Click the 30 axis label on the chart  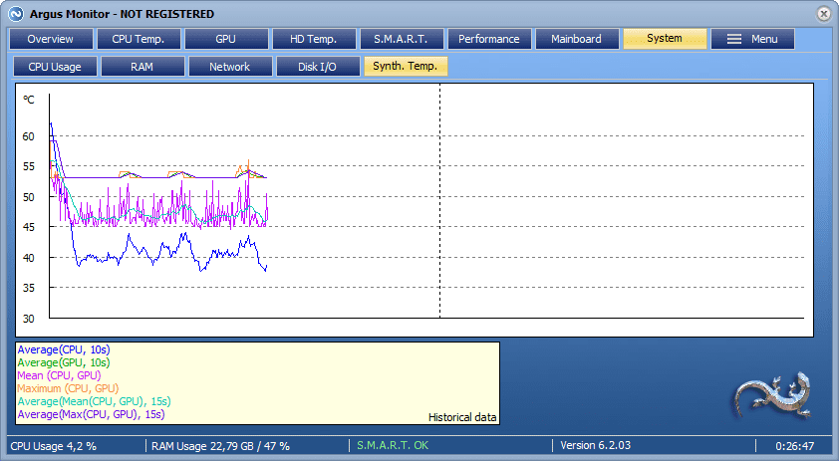point(28,319)
